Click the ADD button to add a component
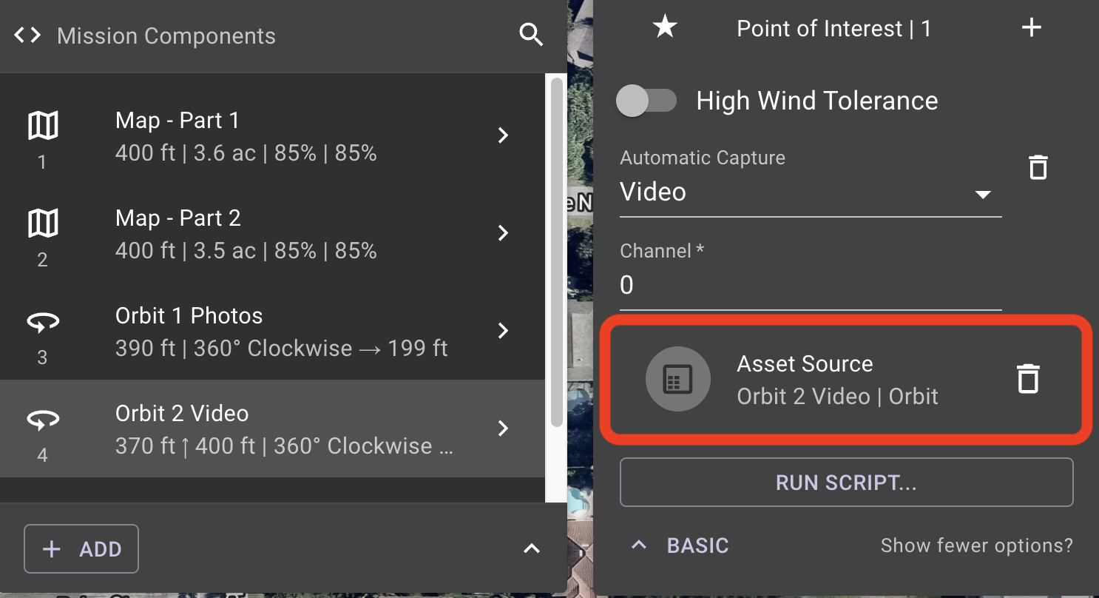The width and height of the screenshot is (1099, 598). click(81, 548)
